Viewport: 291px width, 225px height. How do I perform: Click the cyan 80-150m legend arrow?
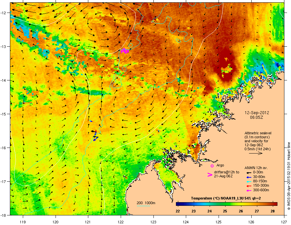pyautogui.click(x=249, y=182)
